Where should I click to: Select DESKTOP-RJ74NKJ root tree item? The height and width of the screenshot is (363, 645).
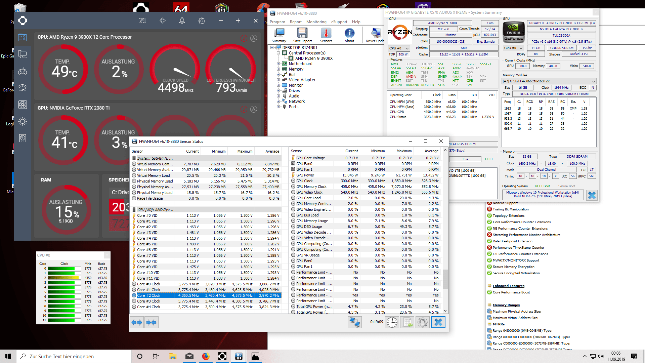[x=299, y=48]
